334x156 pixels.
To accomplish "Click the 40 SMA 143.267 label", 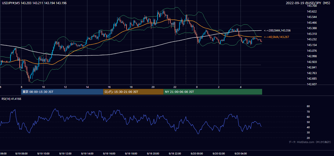I will pos(277,37).
